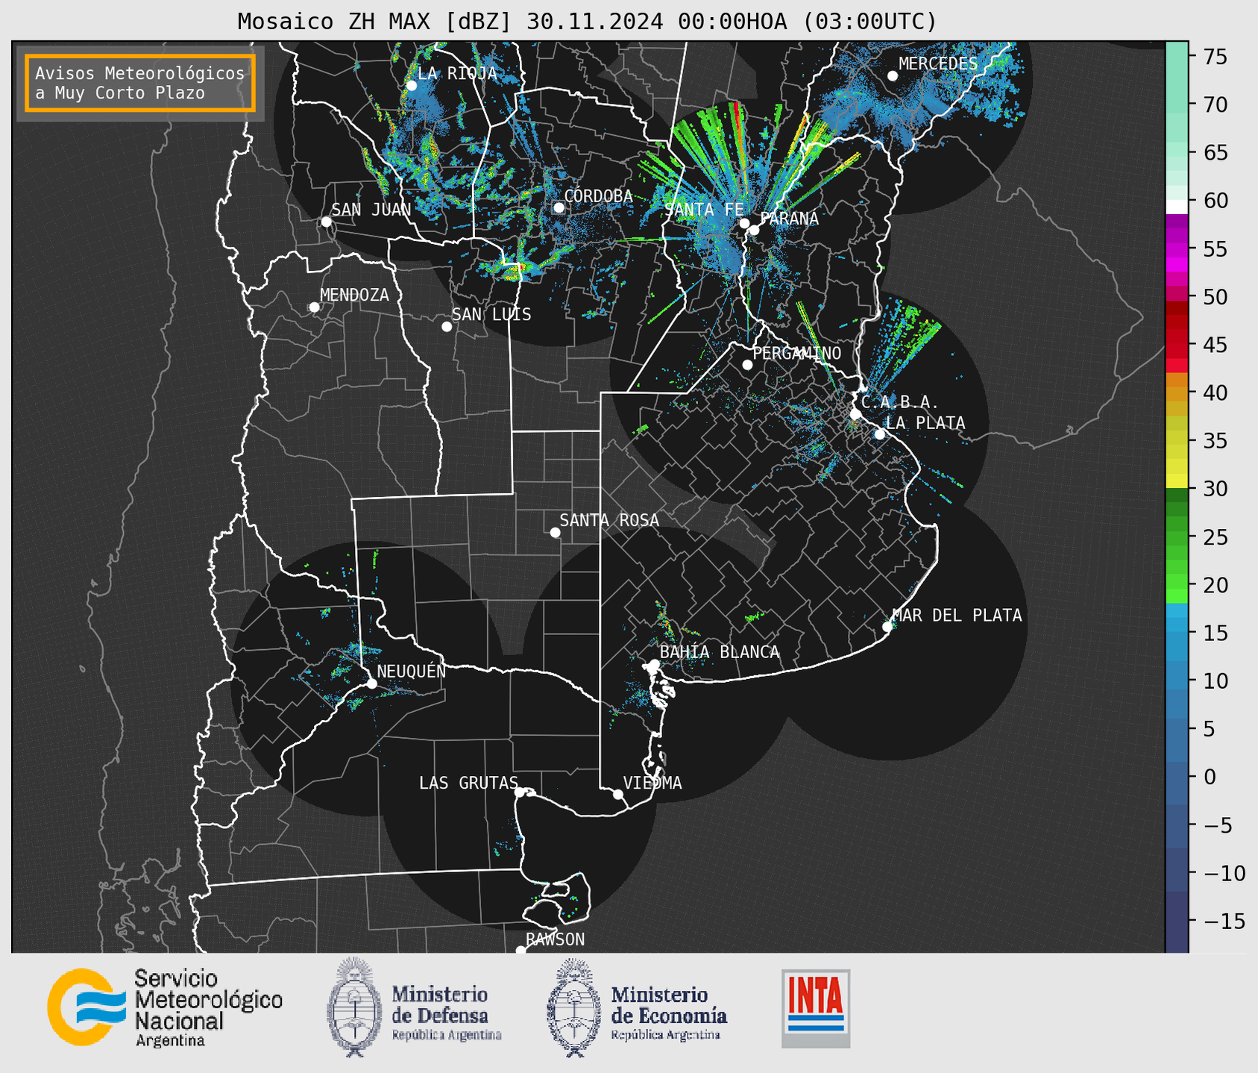Click the Servicio Meteorológico Nacional logo

(x=164, y=1007)
